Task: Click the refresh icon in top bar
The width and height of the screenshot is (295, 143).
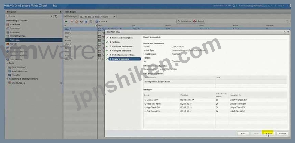Action: click(234, 6)
